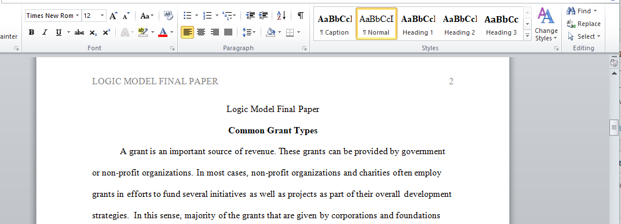Image resolution: width=621 pixels, height=224 pixels.
Task: Click the page number 2 in header
Action: point(451,81)
